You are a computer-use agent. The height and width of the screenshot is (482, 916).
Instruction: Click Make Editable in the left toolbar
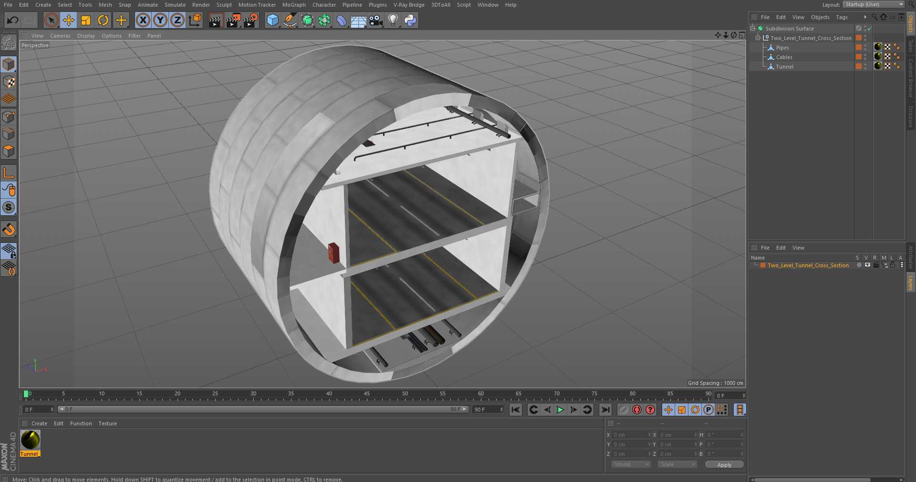(9, 43)
